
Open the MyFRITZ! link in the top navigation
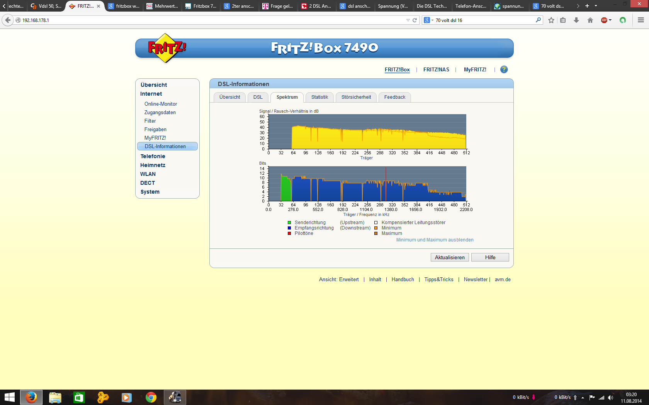point(475,70)
